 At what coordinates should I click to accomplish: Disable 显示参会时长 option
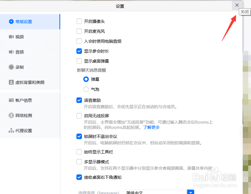[x=79, y=51]
